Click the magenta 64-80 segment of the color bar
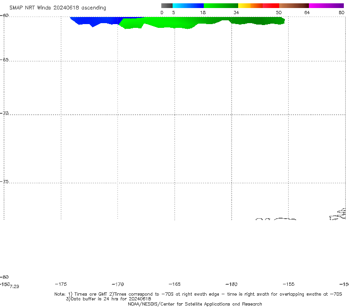 326,6
